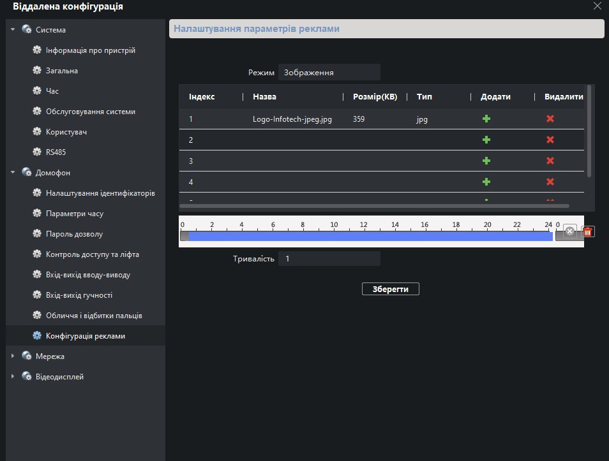Open the Режим Зображення dropdown
Screen dimensions: 609x461
pos(329,73)
